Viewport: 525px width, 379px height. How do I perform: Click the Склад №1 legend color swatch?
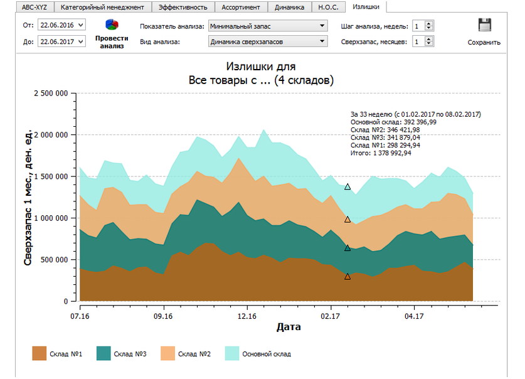39,353
